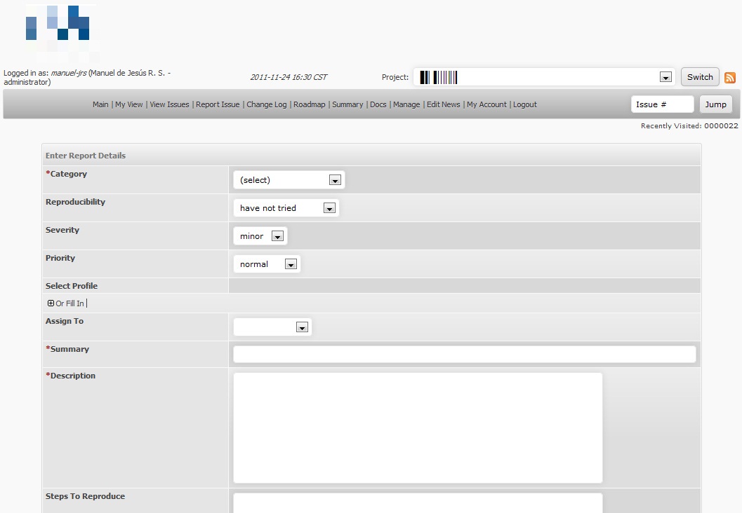Click the RSS feed icon
This screenshot has width=742, height=513.
coord(730,78)
